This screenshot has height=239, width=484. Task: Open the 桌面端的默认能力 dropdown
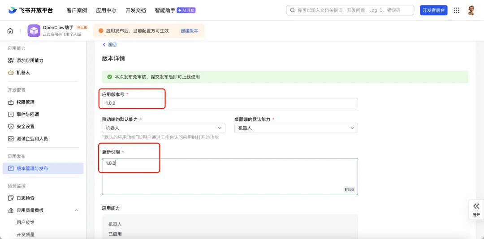296,128
